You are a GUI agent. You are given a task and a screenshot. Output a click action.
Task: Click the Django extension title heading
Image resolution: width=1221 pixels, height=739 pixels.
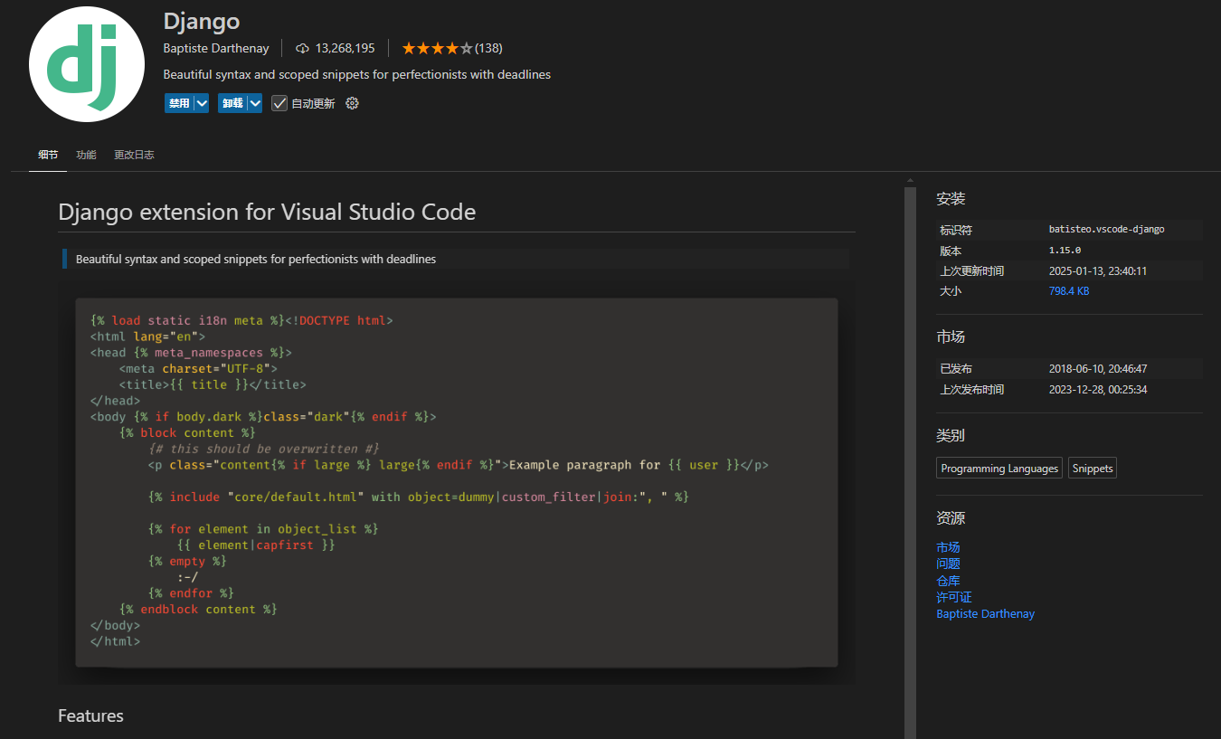click(202, 21)
